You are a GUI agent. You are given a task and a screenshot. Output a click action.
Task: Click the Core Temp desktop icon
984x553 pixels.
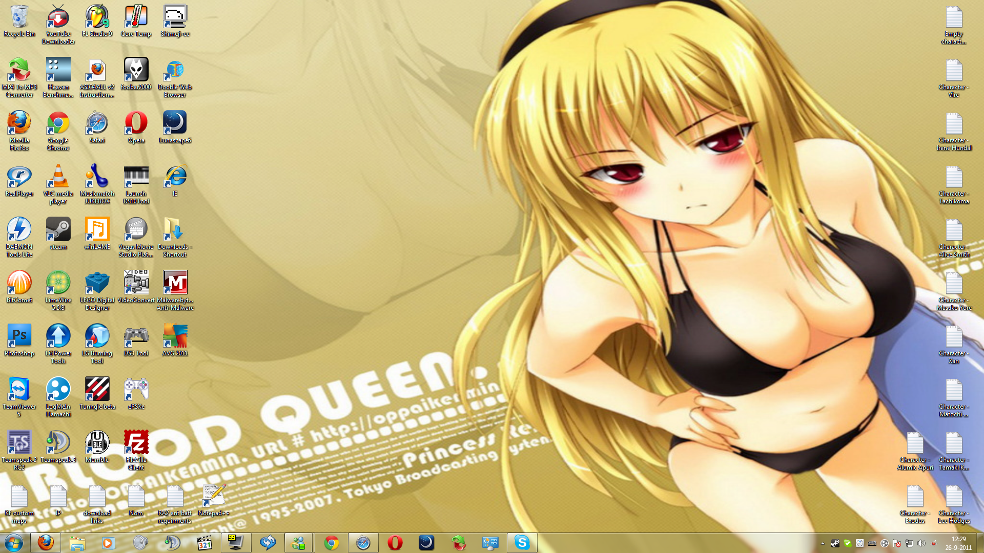point(136,22)
